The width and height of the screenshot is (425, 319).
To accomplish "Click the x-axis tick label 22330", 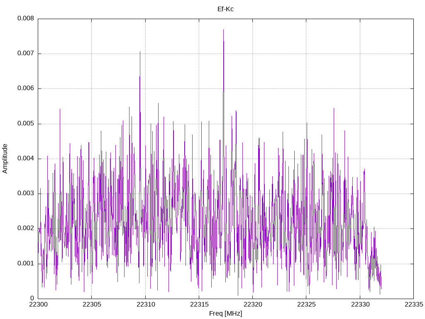I will point(360,304).
